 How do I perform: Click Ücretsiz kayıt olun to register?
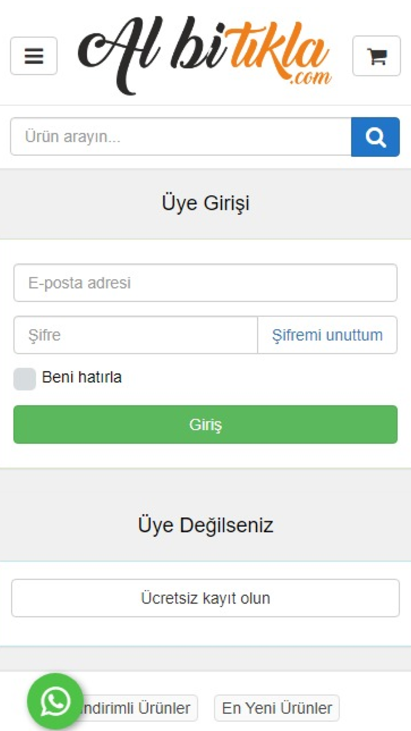(x=206, y=597)
